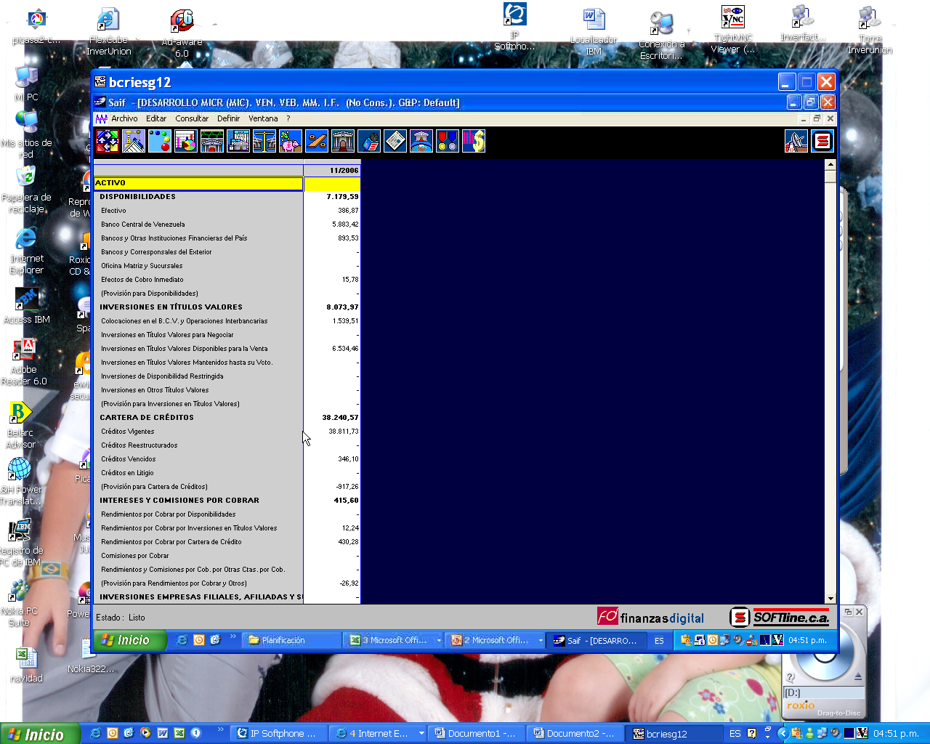
Task: Click the pyramid toolbar icon in Saif
Action: [x=134, y=141]
